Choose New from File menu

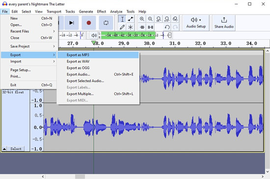point(29,19)
